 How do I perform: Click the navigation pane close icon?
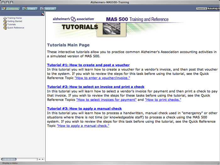pos(43,14)
